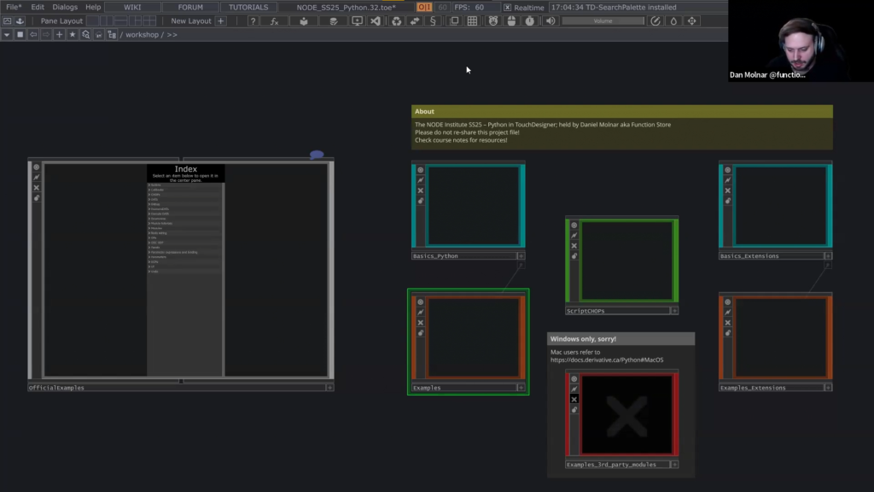The image size is (874, 492).
Task: Click the grid icon in the toolbar
Action: click(472, 20)
